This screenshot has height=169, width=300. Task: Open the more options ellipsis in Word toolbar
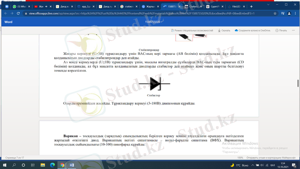293,30
